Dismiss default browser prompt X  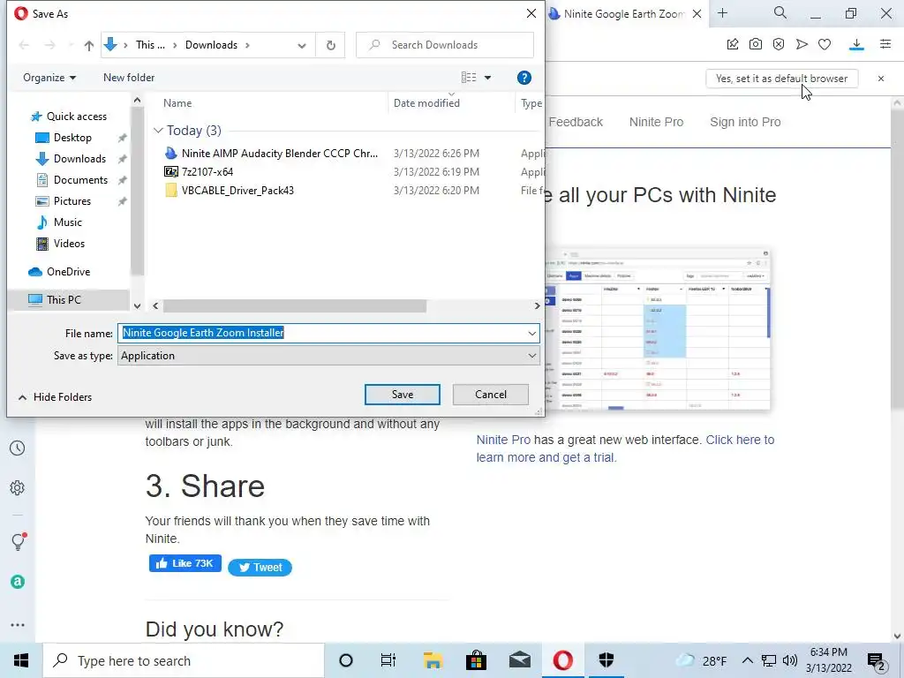point(880,79)
